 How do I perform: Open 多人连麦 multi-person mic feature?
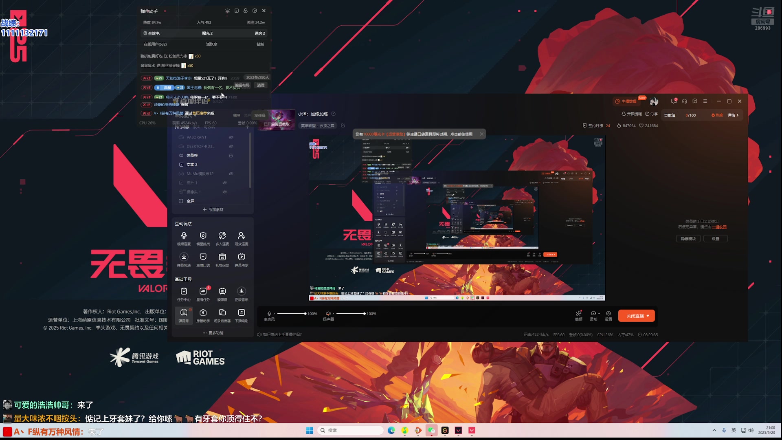[222, 238]
